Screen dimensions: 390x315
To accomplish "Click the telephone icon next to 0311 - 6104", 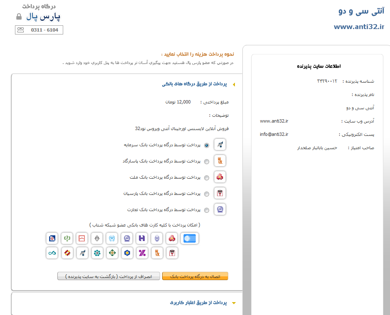I will (21, 30).
